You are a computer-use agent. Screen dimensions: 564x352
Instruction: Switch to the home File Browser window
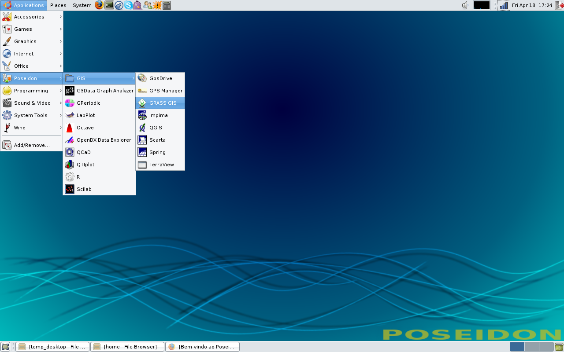pyautogui.click(x=127, y=347)
